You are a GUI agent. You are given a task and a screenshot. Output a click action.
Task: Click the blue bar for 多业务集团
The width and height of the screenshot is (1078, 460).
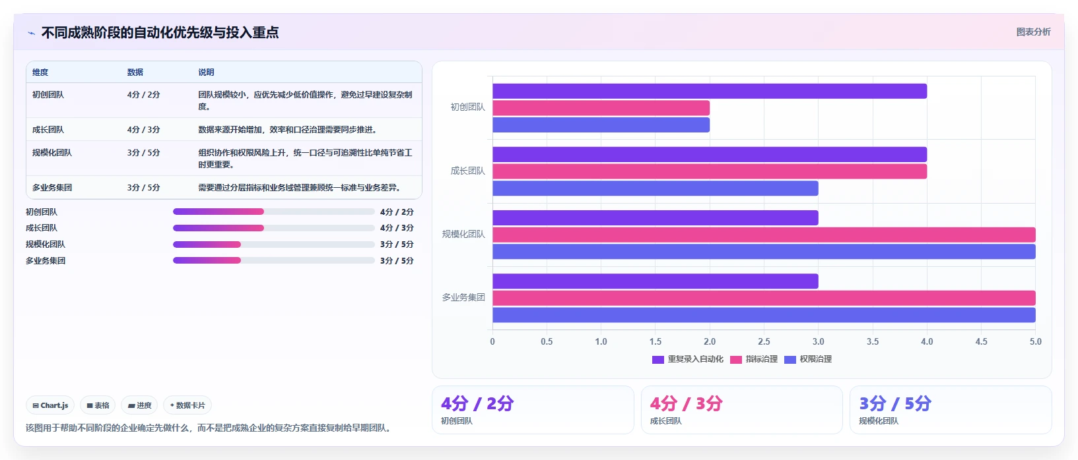(764, 315)
